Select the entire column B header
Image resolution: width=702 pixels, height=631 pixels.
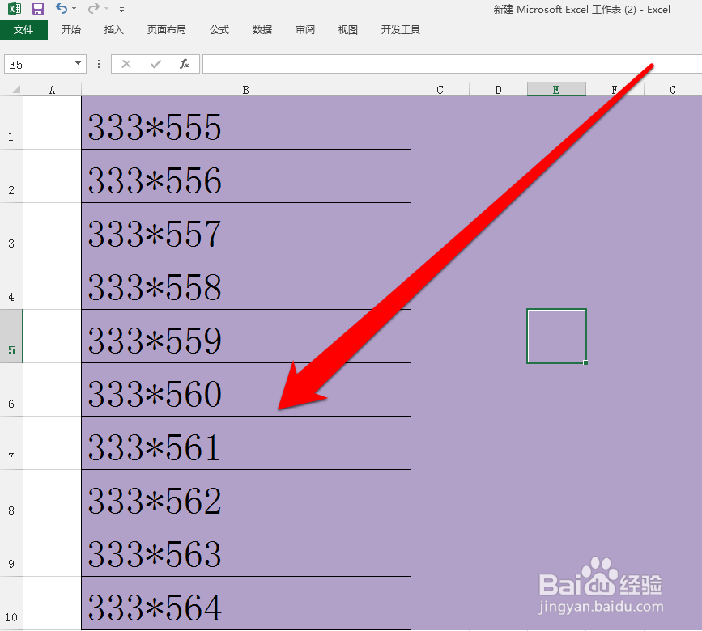pyautogui.click(x=245, y=89)
